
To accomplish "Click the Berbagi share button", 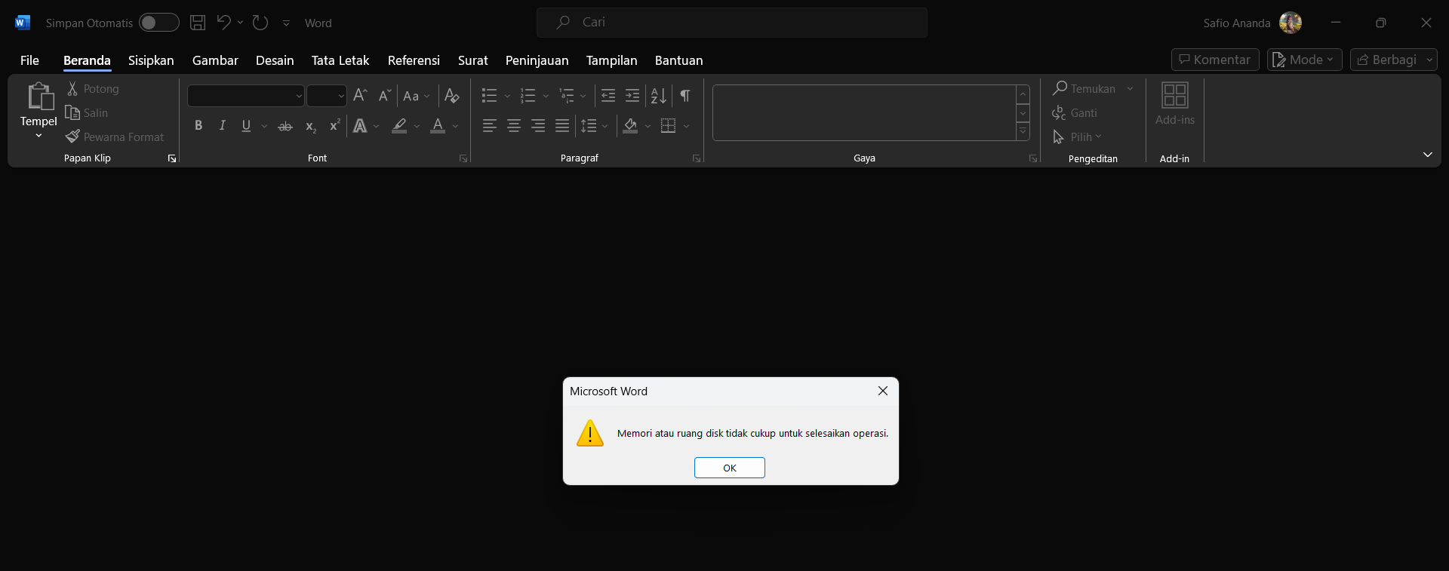I will [x=1386, y=60].
